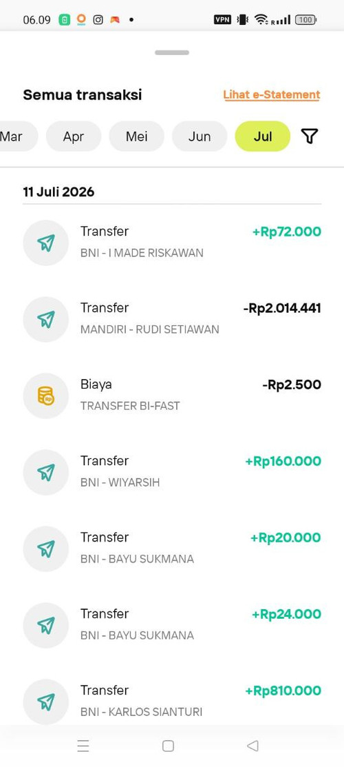Tap the Android back navigation triangle
344x767 pixels.
(x=252, y=746)
